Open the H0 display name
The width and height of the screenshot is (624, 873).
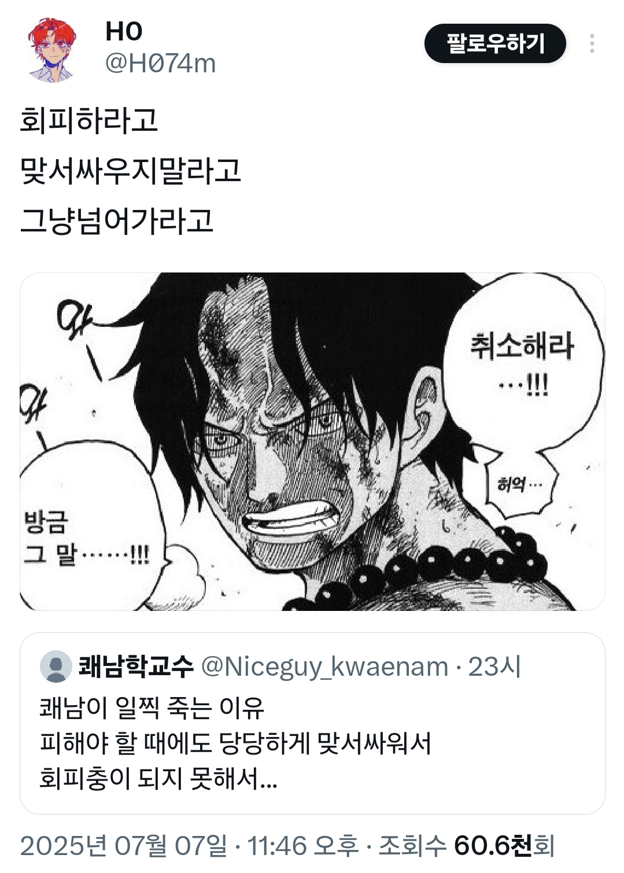click(124, 31)
